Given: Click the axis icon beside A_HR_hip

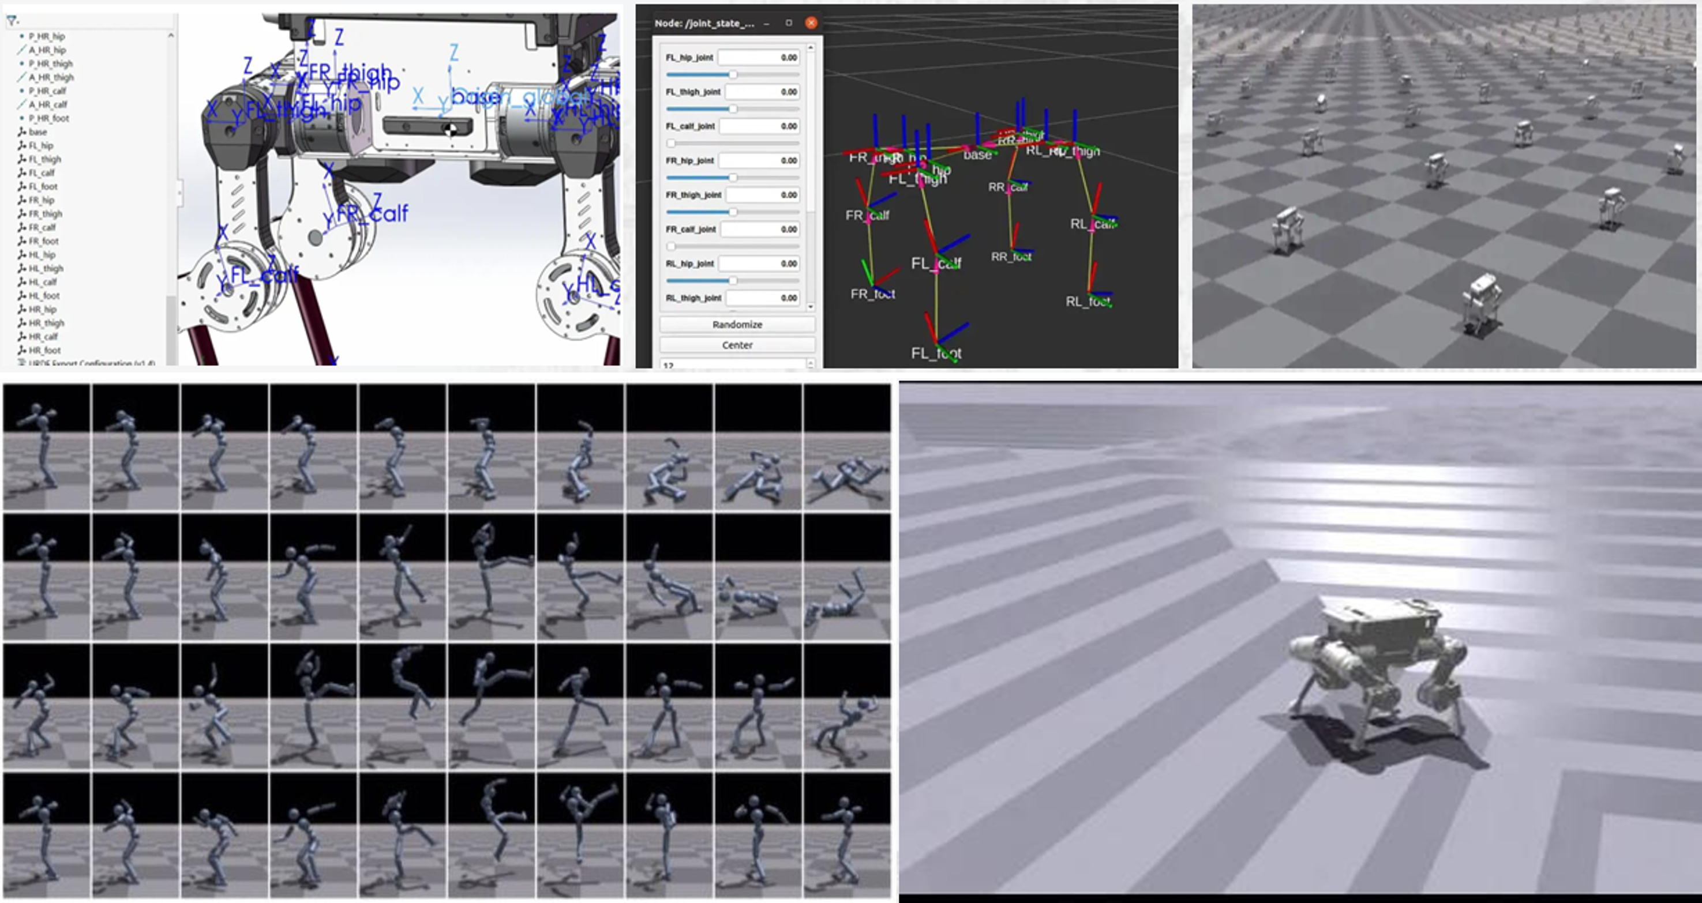Looking at the screenshot, I should coord(22,50).
